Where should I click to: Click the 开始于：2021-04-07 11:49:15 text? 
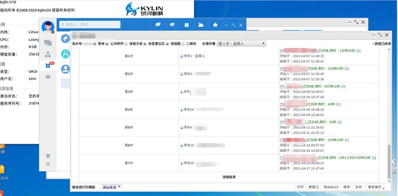302,56
